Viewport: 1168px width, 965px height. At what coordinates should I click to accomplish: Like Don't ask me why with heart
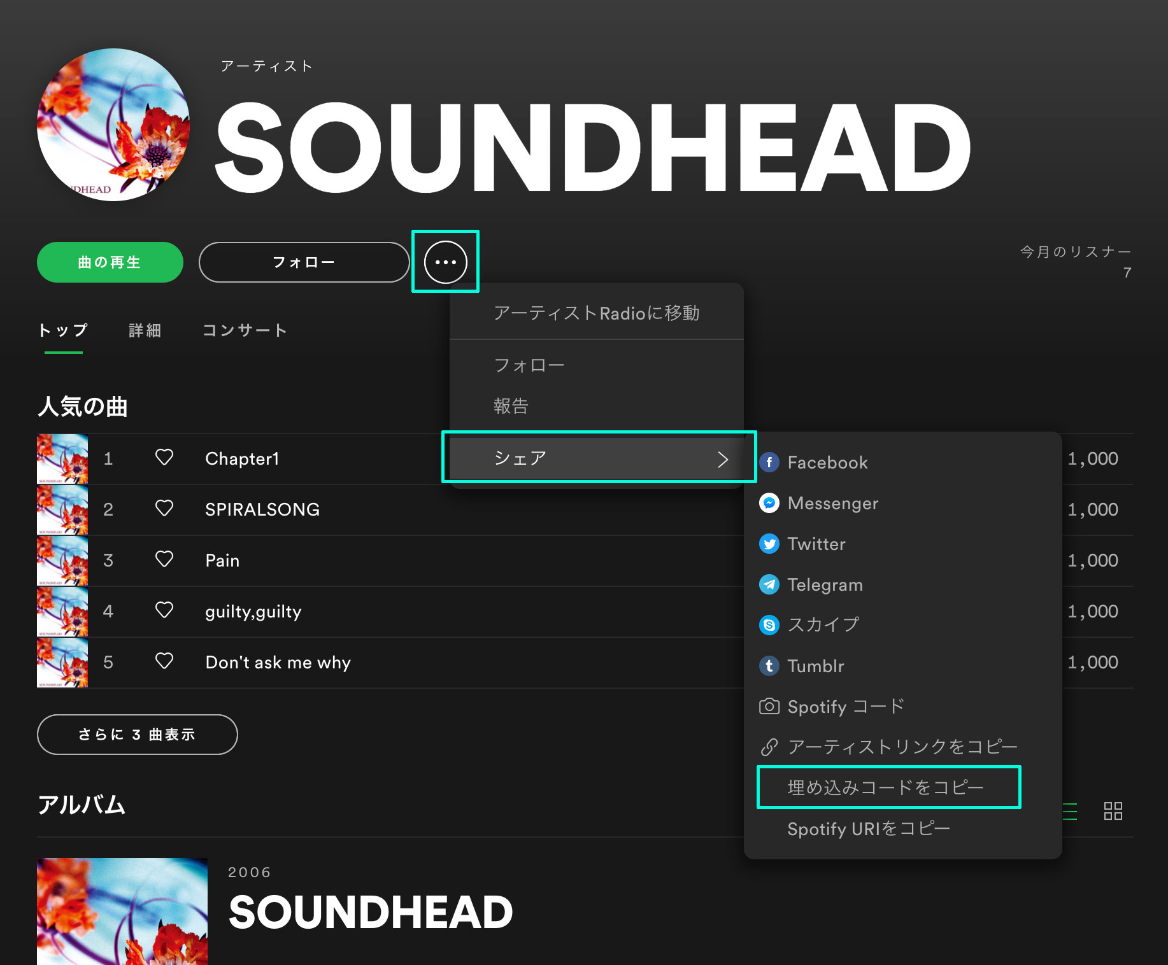(x=164, y=661)
